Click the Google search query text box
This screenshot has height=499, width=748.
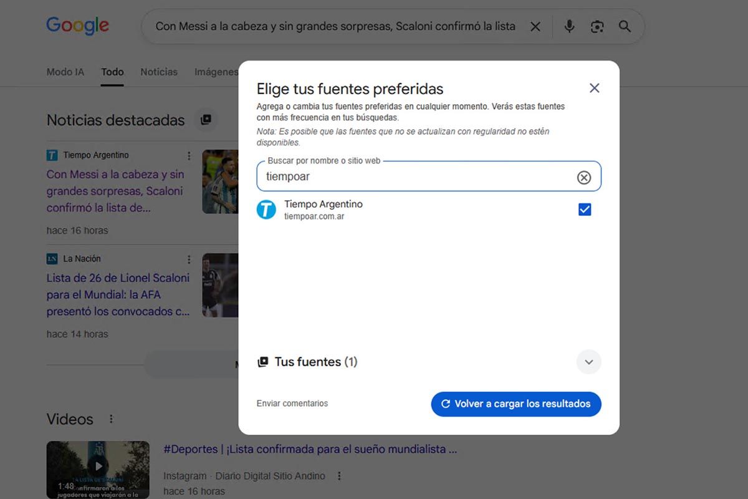(335, 26)
